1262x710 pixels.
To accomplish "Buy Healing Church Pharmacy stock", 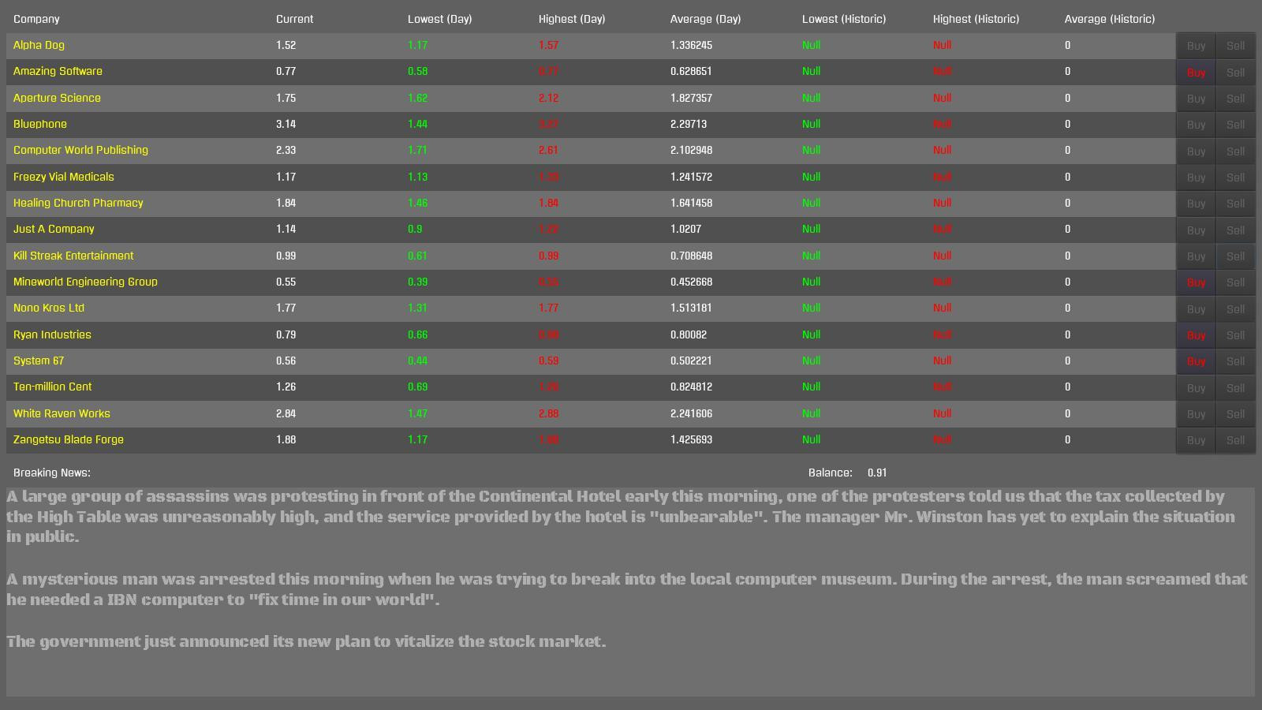I will click(x=1196, y=204).
